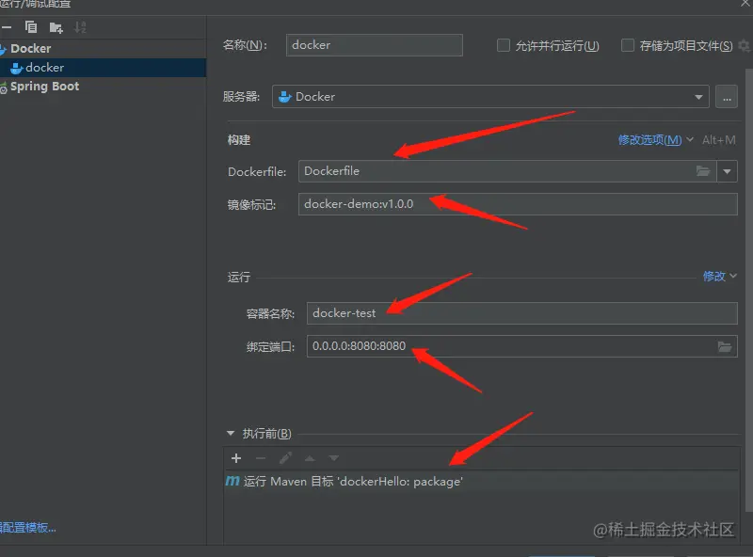Click the gear icon beside 存储为项目文件
The height and width of the screenshot is (557, 753).
click(745, 45)
